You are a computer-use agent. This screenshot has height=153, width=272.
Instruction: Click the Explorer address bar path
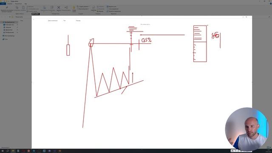19,17
